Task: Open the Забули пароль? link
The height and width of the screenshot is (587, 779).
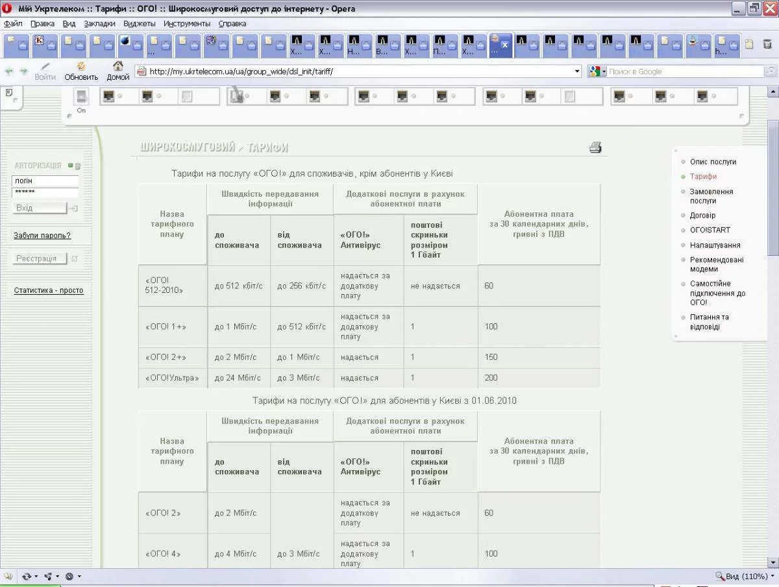Action: [x=42, y=236]
